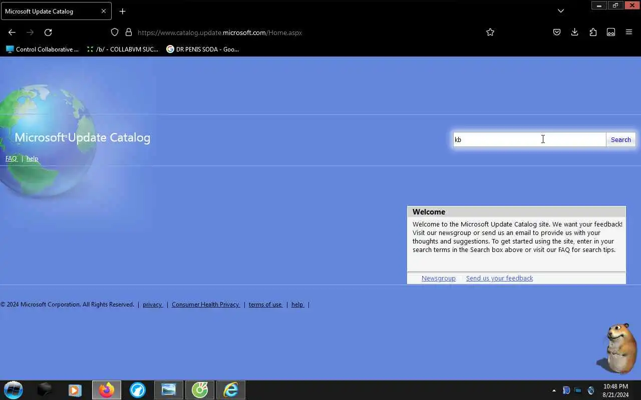Open the terms of use link

tap(265, 304)
